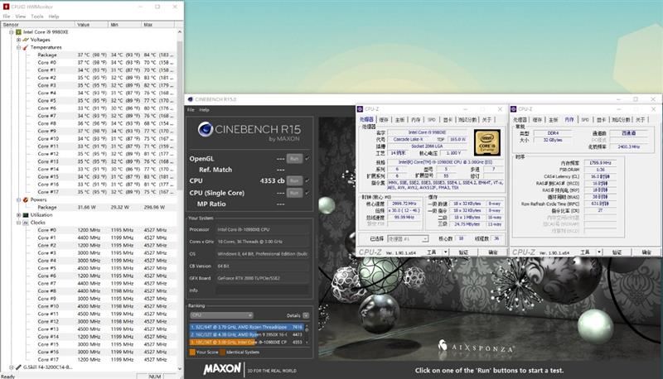Switch to the 测试分数 tab in right CPU-Z
The image size is (663, 379).
tap(621, 120)
